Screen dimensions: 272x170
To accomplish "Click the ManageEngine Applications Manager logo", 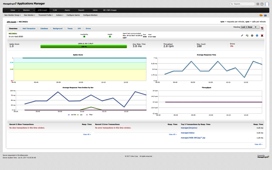I will coord(24,3).
